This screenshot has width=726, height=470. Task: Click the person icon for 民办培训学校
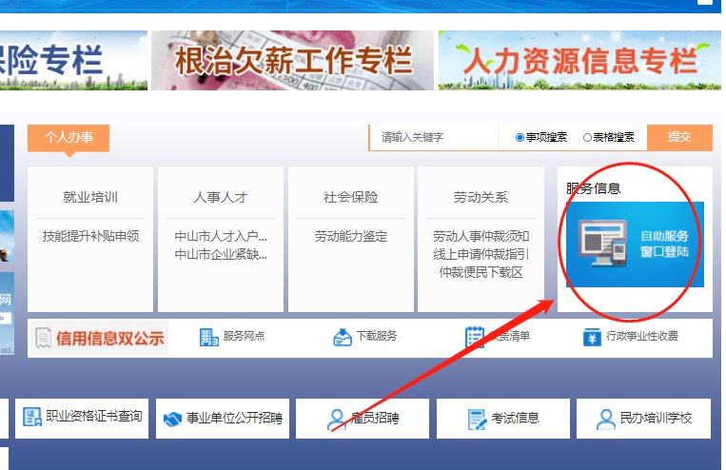point(605,420)
